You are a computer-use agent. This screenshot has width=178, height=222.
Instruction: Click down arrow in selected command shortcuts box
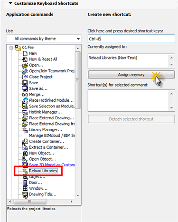tap(171, 108)
